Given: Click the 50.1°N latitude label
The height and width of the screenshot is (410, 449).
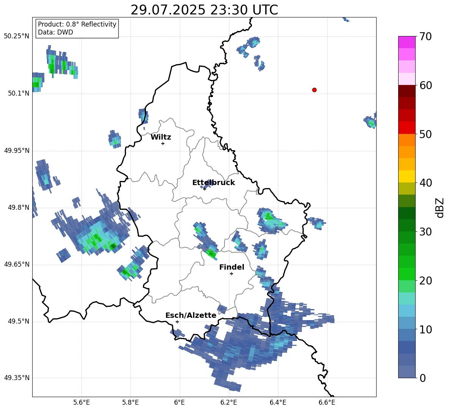Looking at the screenshot, I should pos(19,93).
